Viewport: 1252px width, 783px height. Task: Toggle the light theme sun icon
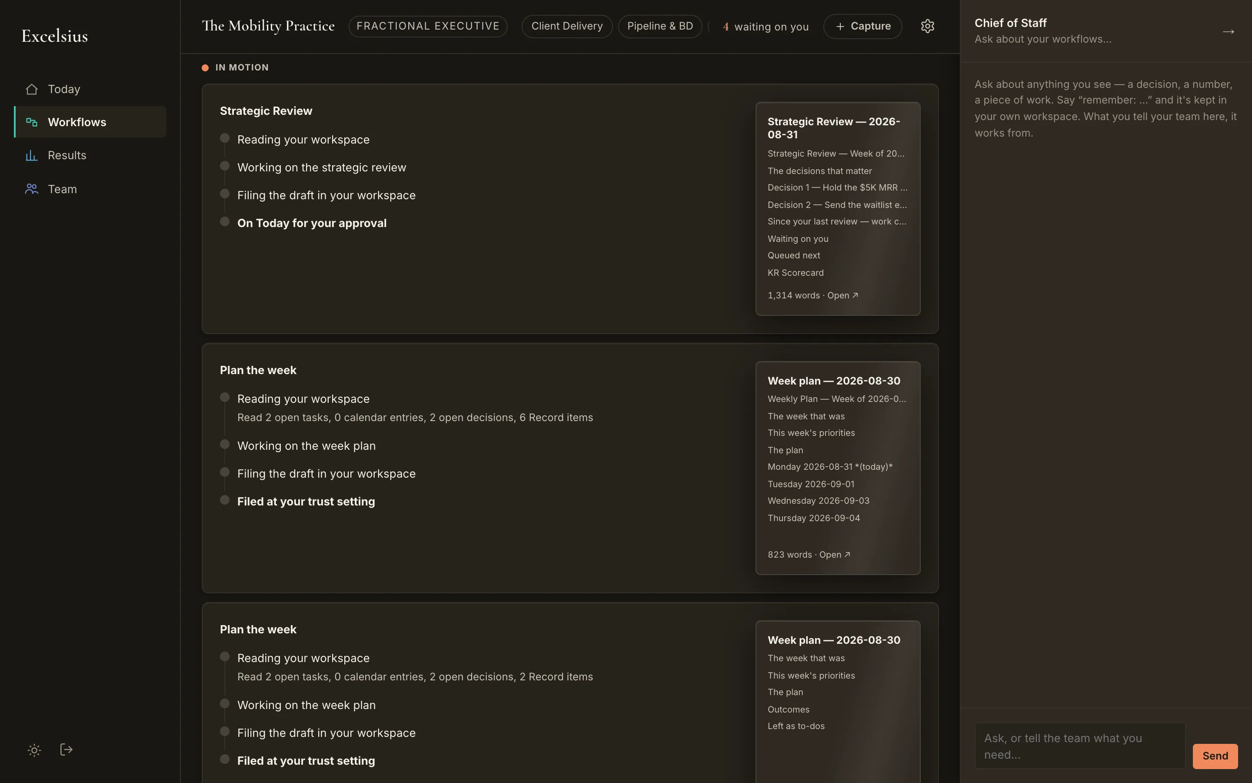tap(34, 750)
